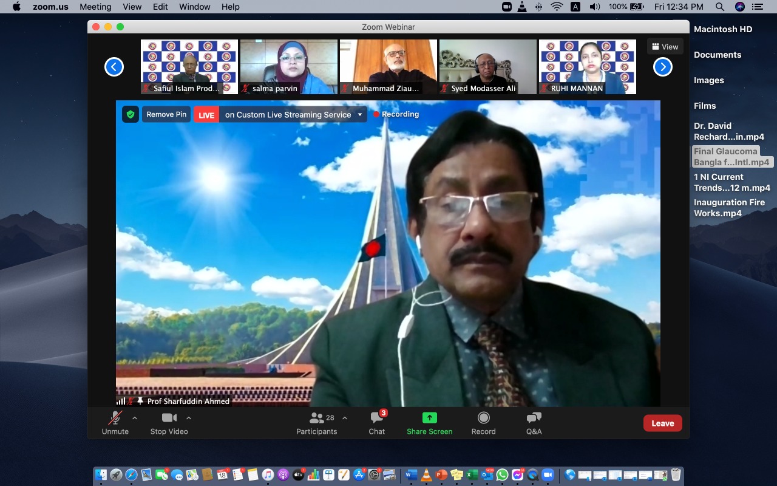The image size is (777, 486).
Task: Open the Meeting menu in menu bar
Action: [x=95, y=7]
